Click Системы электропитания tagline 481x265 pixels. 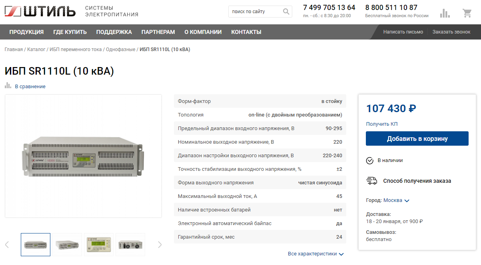pyautogui.click(x=112, y=11)
